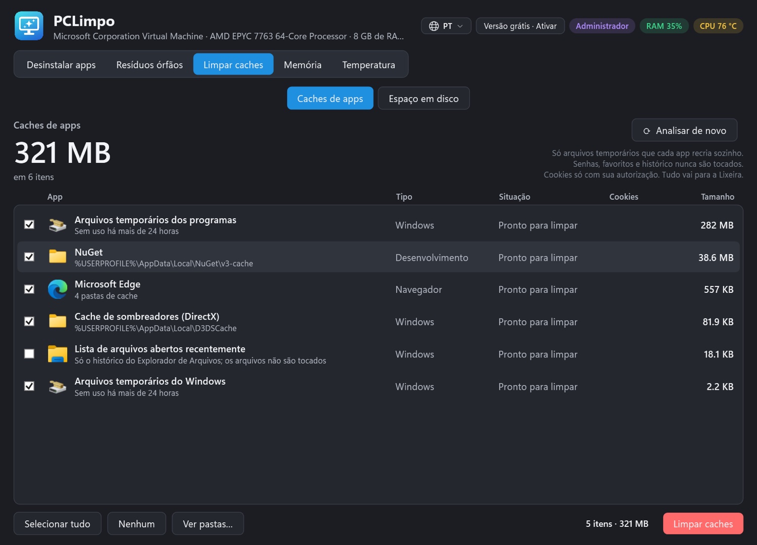Click the Arquivos temporários do Windows drive icon

(x=58, y=387)
